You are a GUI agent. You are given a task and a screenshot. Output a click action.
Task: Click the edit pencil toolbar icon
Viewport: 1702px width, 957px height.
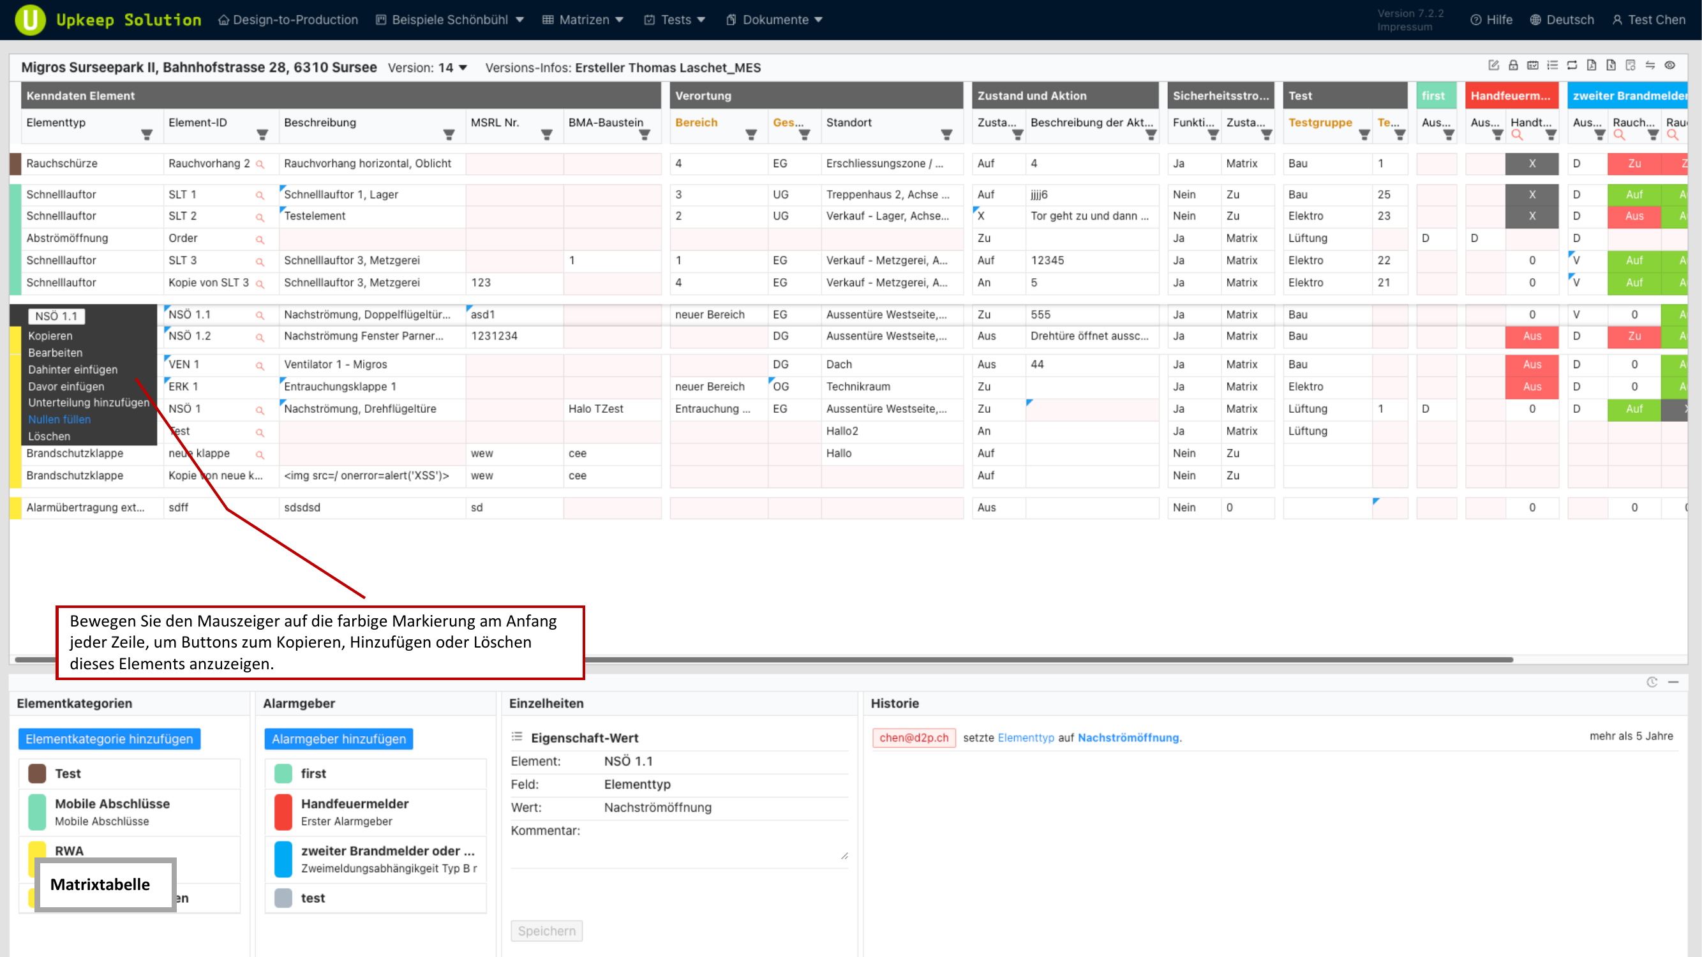tap(1494, 65)
